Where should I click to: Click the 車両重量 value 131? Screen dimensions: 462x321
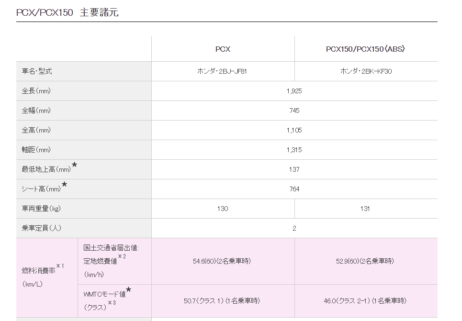coord(365,209)
